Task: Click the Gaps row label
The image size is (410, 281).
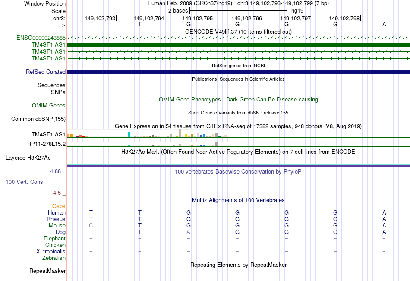Action: [59, 206]
